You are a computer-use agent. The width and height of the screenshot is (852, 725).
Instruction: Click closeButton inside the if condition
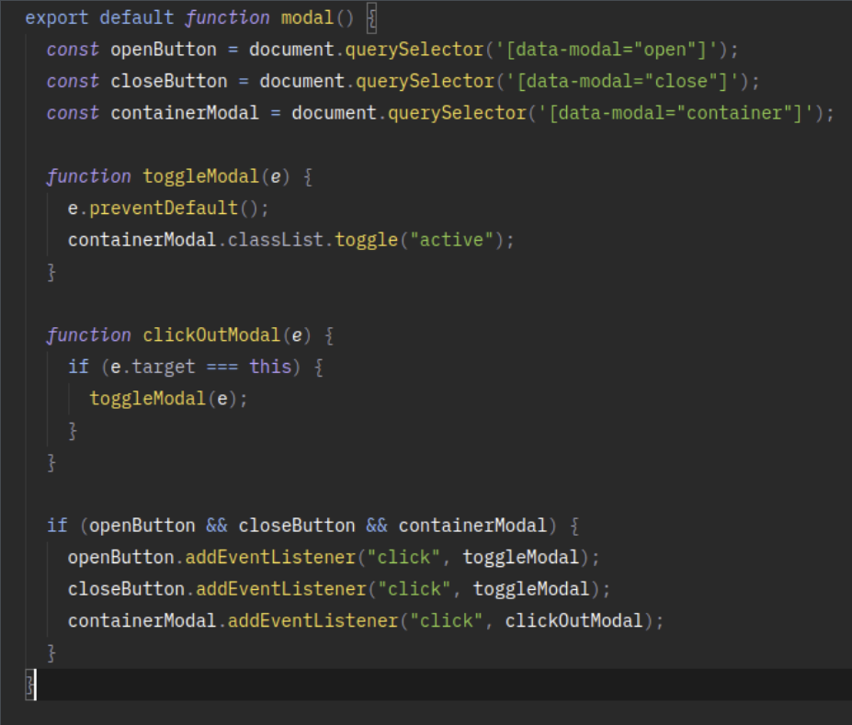point(296,526)
